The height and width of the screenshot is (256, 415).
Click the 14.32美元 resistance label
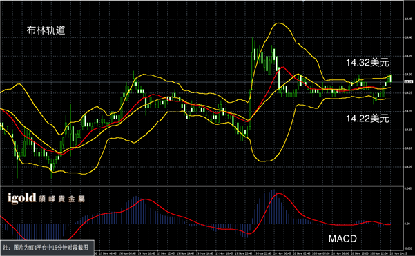click(x=367, y=62)
